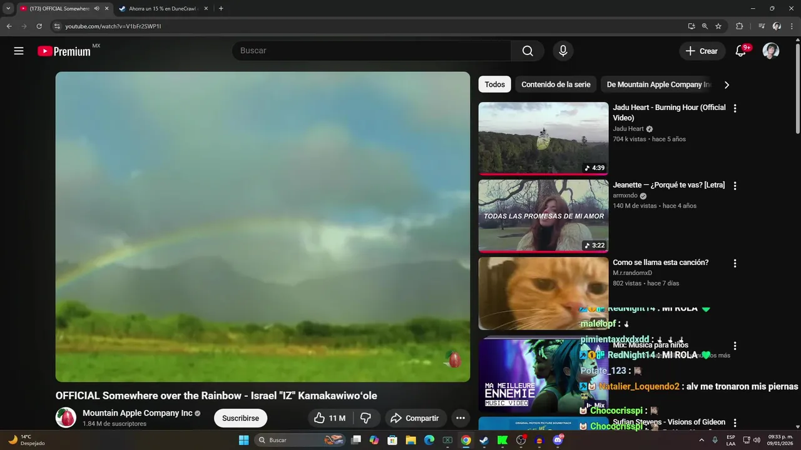
Task: Open Task View on the taskbar
Action: (x=356, y=440)
